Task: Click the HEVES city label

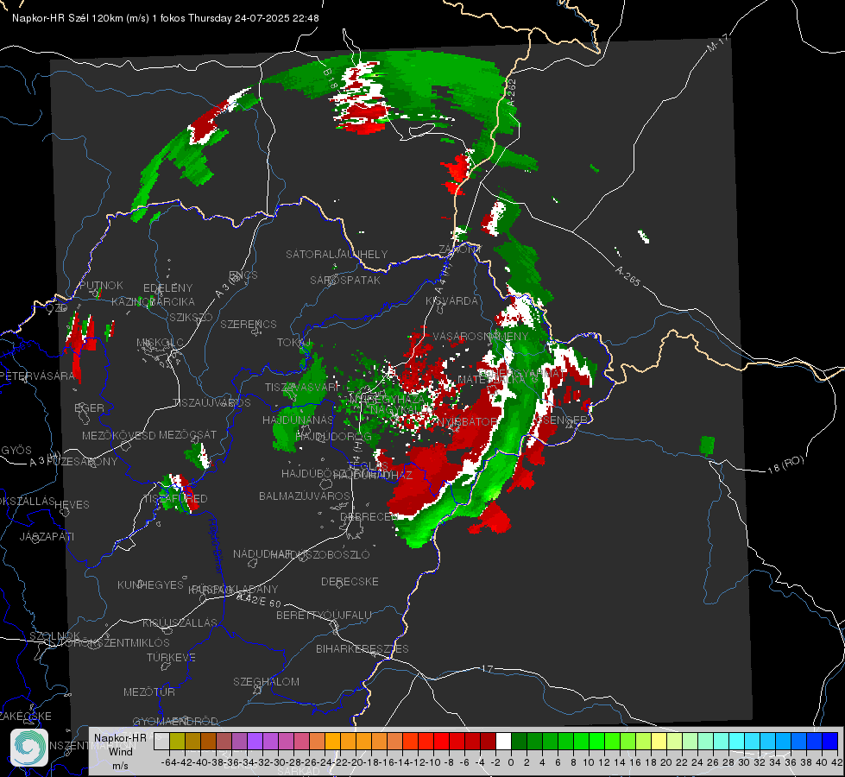Action: [x=73, y=505]
